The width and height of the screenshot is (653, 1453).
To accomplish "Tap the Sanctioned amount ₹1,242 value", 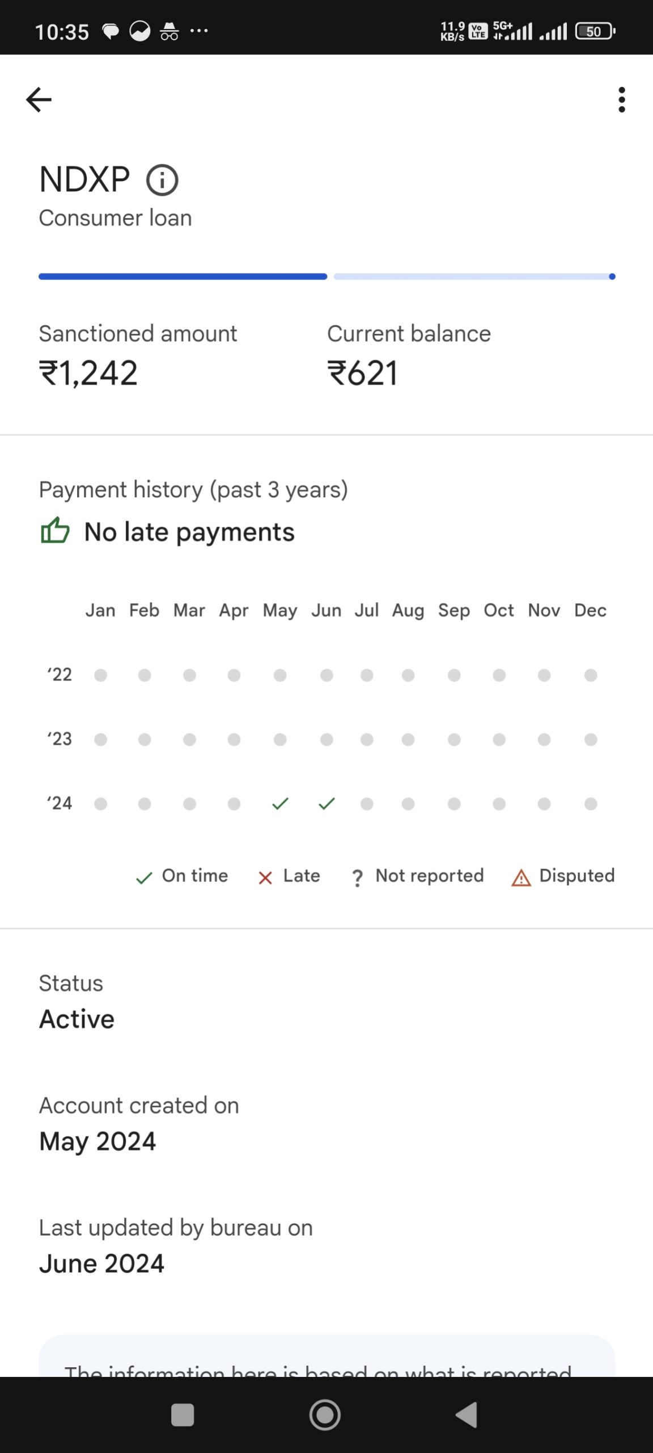I will tap(88, 373).
